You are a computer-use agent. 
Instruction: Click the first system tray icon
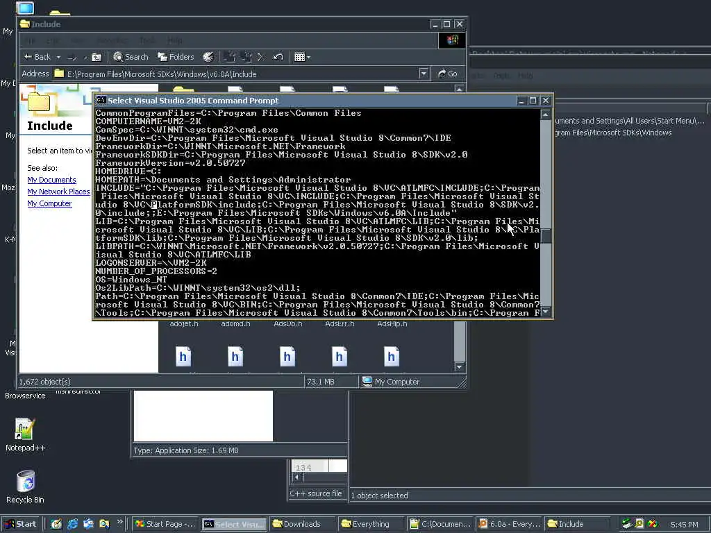tap(627, 524)
